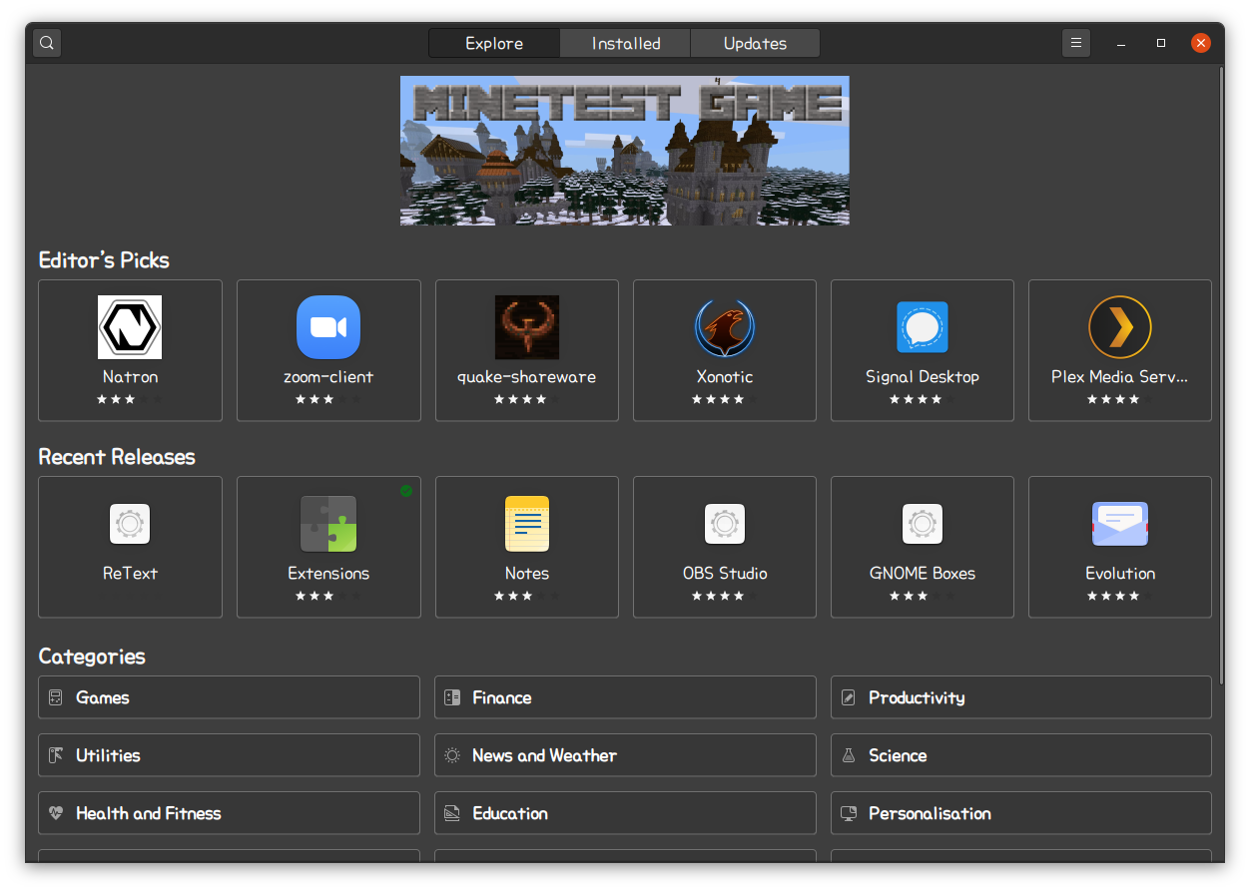Browse the Finance category
This screenshot has width=1250, height=891.
pos(625,697)
